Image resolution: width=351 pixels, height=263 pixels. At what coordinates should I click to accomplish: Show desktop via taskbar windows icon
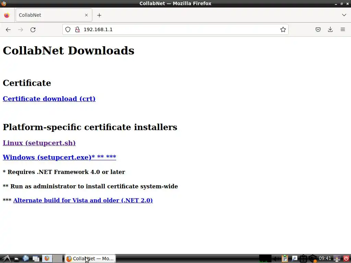pos(36,259)
